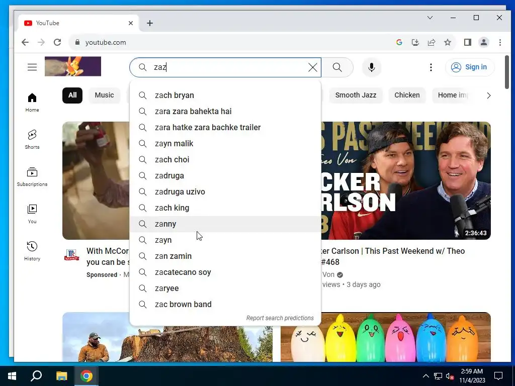
Task: Bookmark this tab with the star
Action: (x=447, y=42)
